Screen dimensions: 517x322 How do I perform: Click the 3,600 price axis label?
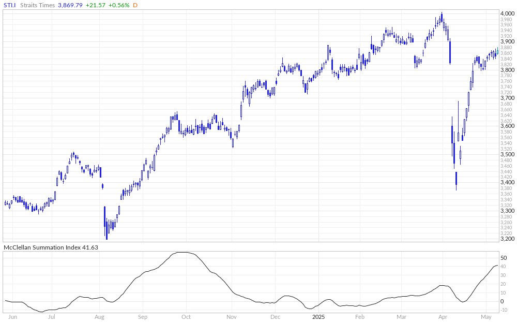(x=507, y=126)
